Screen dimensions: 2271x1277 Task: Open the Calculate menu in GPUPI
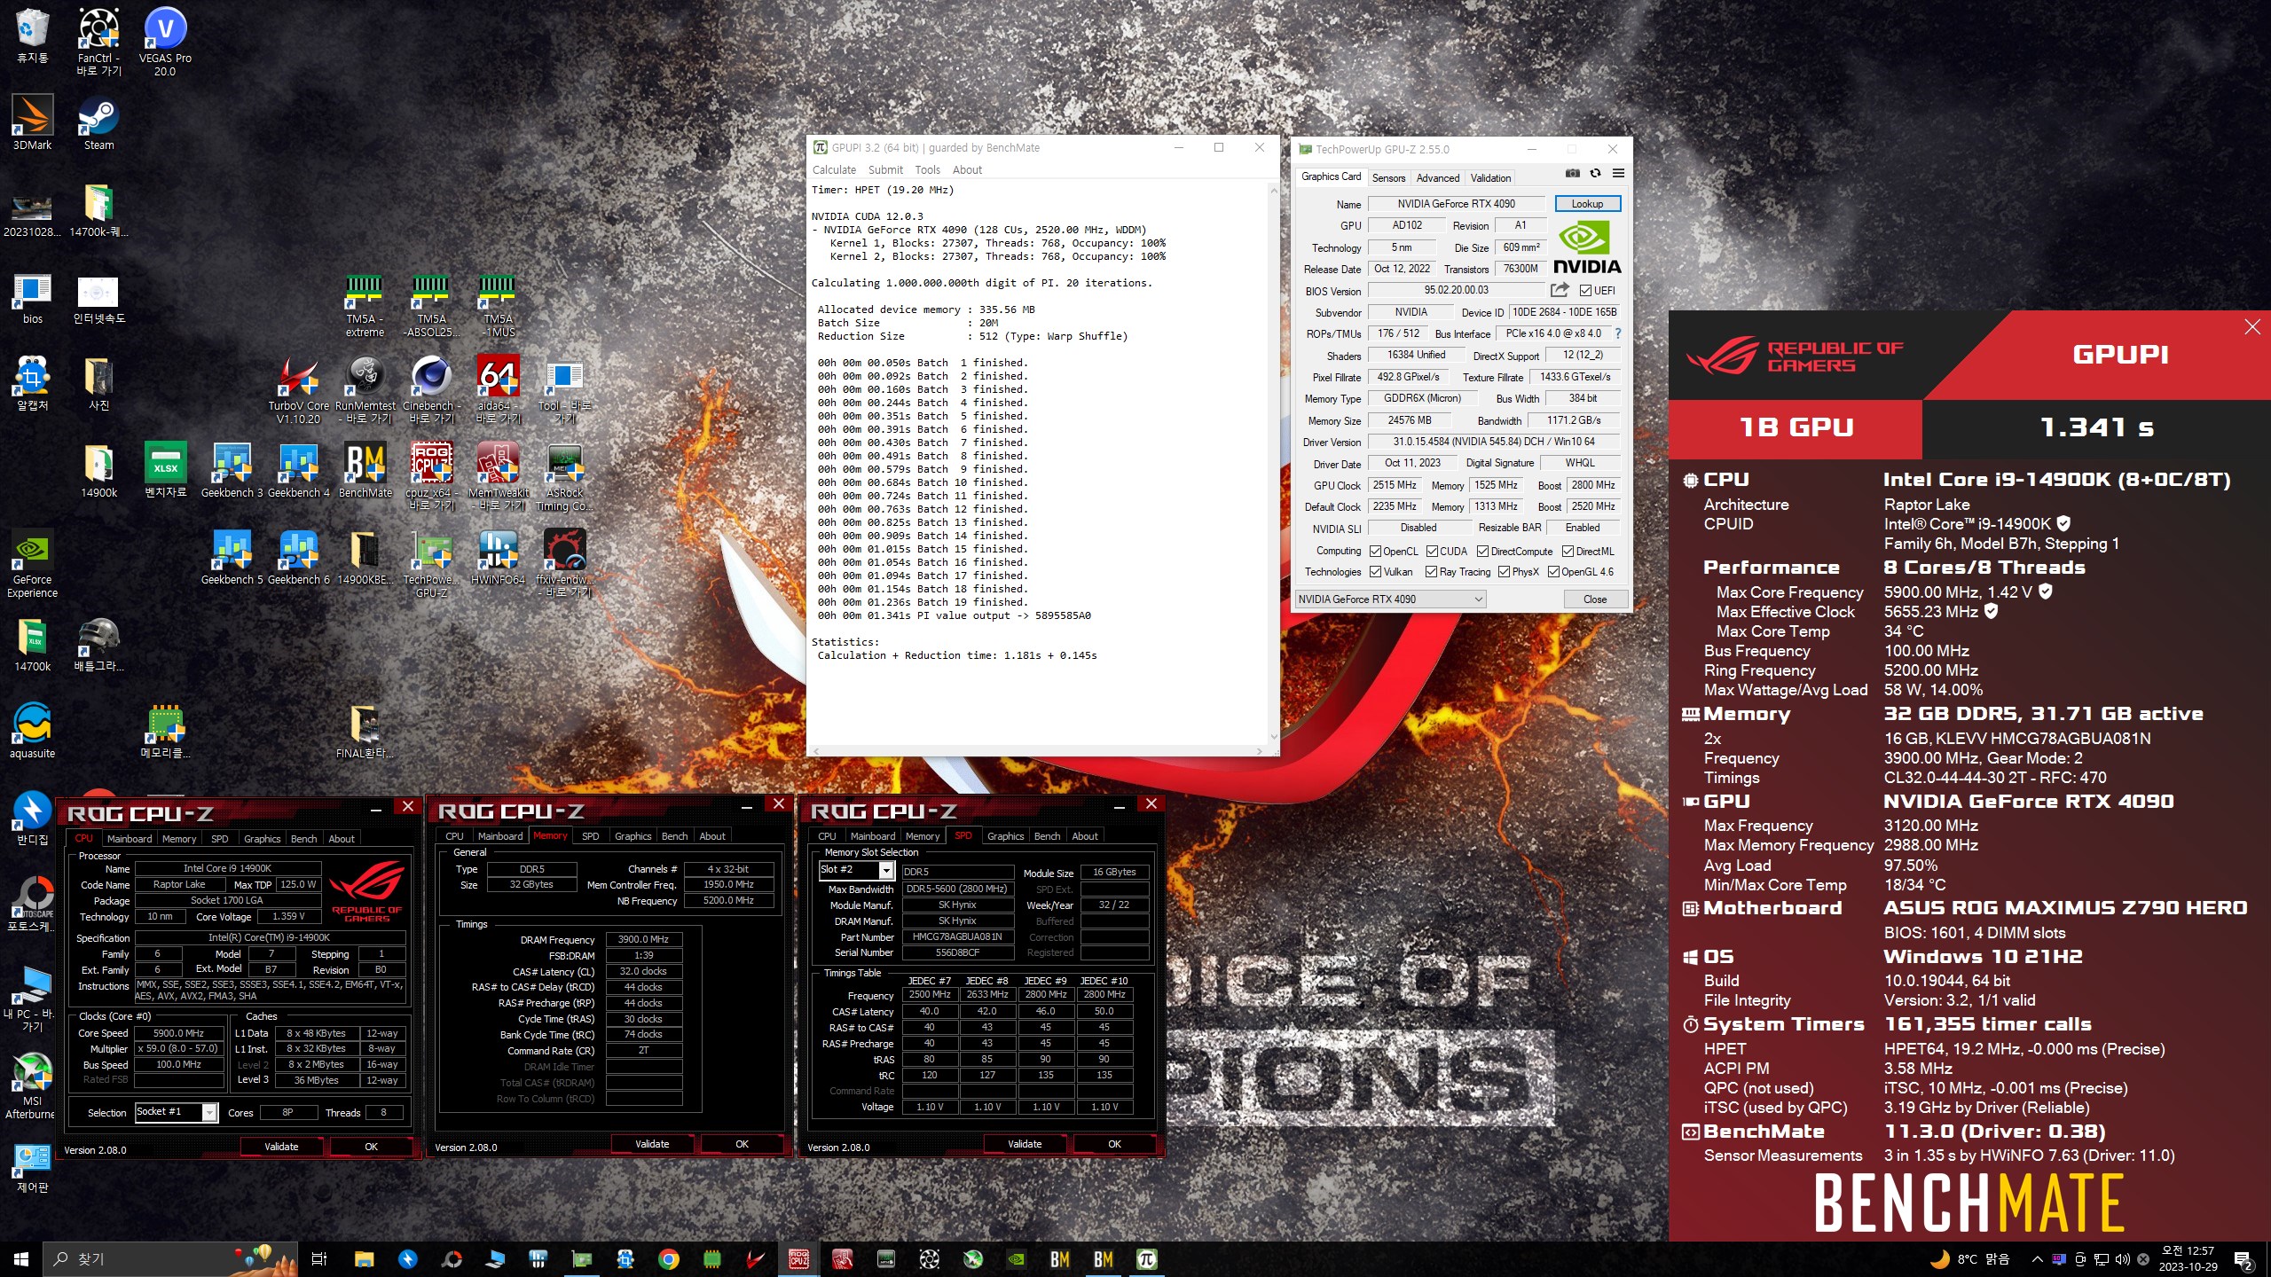[834, 169]
